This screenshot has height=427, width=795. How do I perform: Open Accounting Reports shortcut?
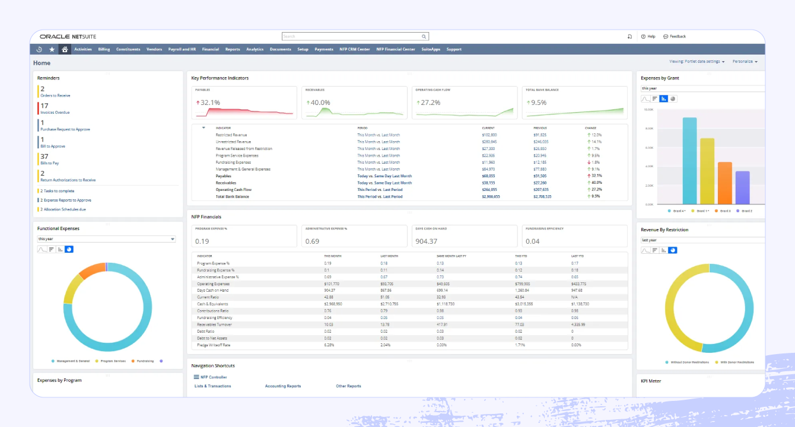[283, 386]
